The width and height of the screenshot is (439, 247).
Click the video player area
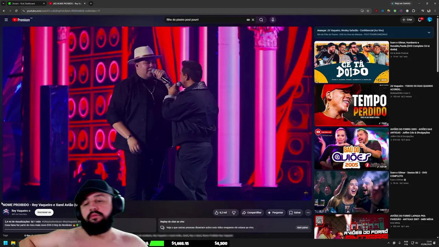pos(157,113)
